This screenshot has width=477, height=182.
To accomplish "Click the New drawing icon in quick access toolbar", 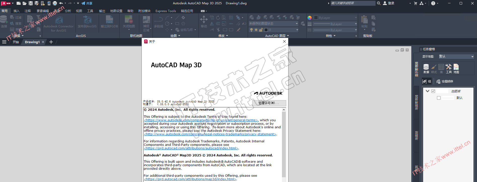I will (x=19, y=3).
